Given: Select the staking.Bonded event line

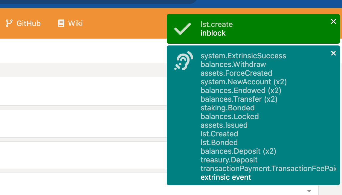Looking at the screenshot, I should point(228,108).
